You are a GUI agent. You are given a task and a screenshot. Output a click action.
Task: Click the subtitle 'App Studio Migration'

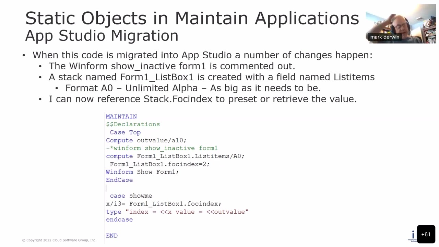[x=102, y=36]
